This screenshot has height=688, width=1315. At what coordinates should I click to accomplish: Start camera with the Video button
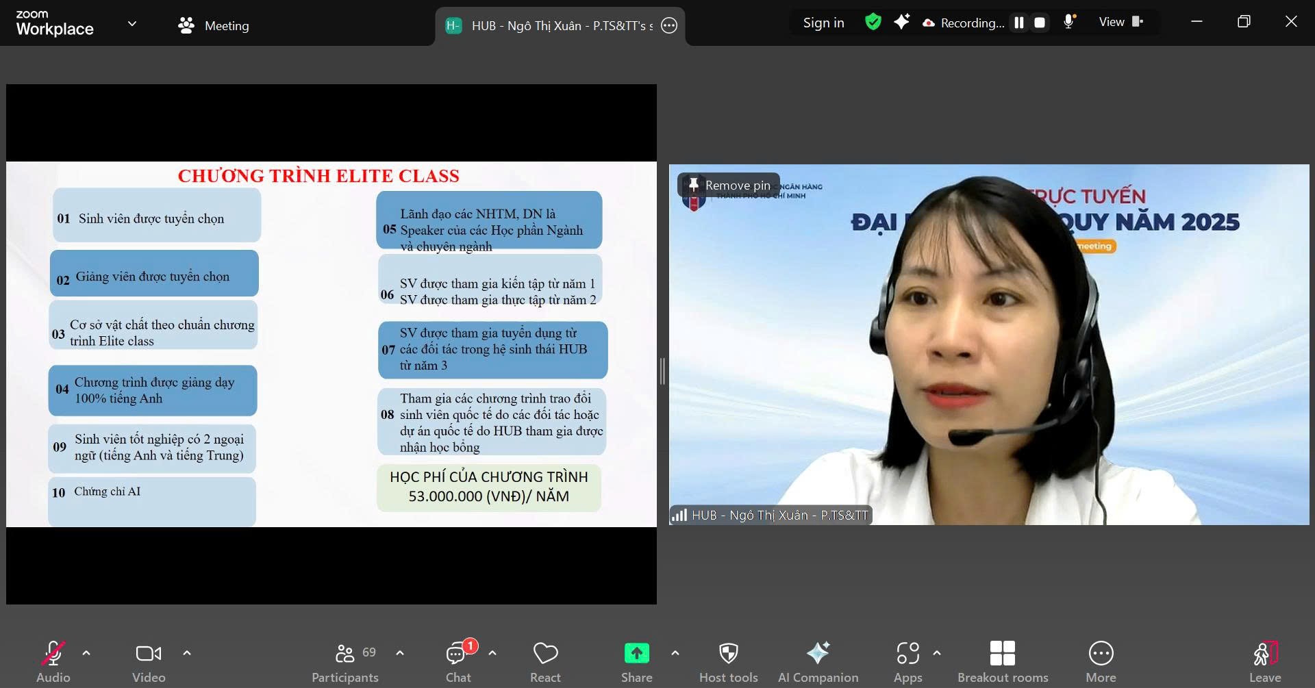coord(149,662)
